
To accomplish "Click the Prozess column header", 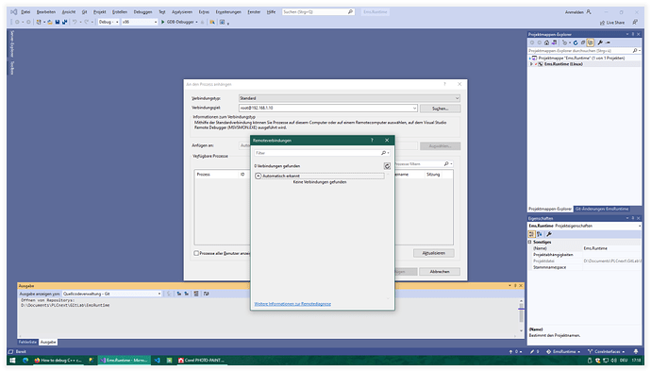I will (x=204, y=175).
